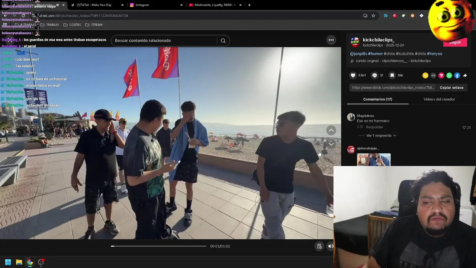The height and width of the screenshot is (268, 476).
Task: Send the video to friends via the pink arrow icon
Action: point(441,76)
